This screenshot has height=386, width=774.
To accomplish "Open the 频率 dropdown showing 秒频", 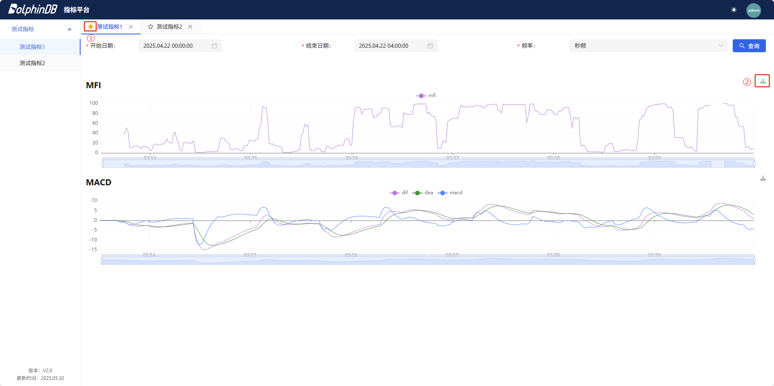I will pyautogui.click(x=648, y=46).
